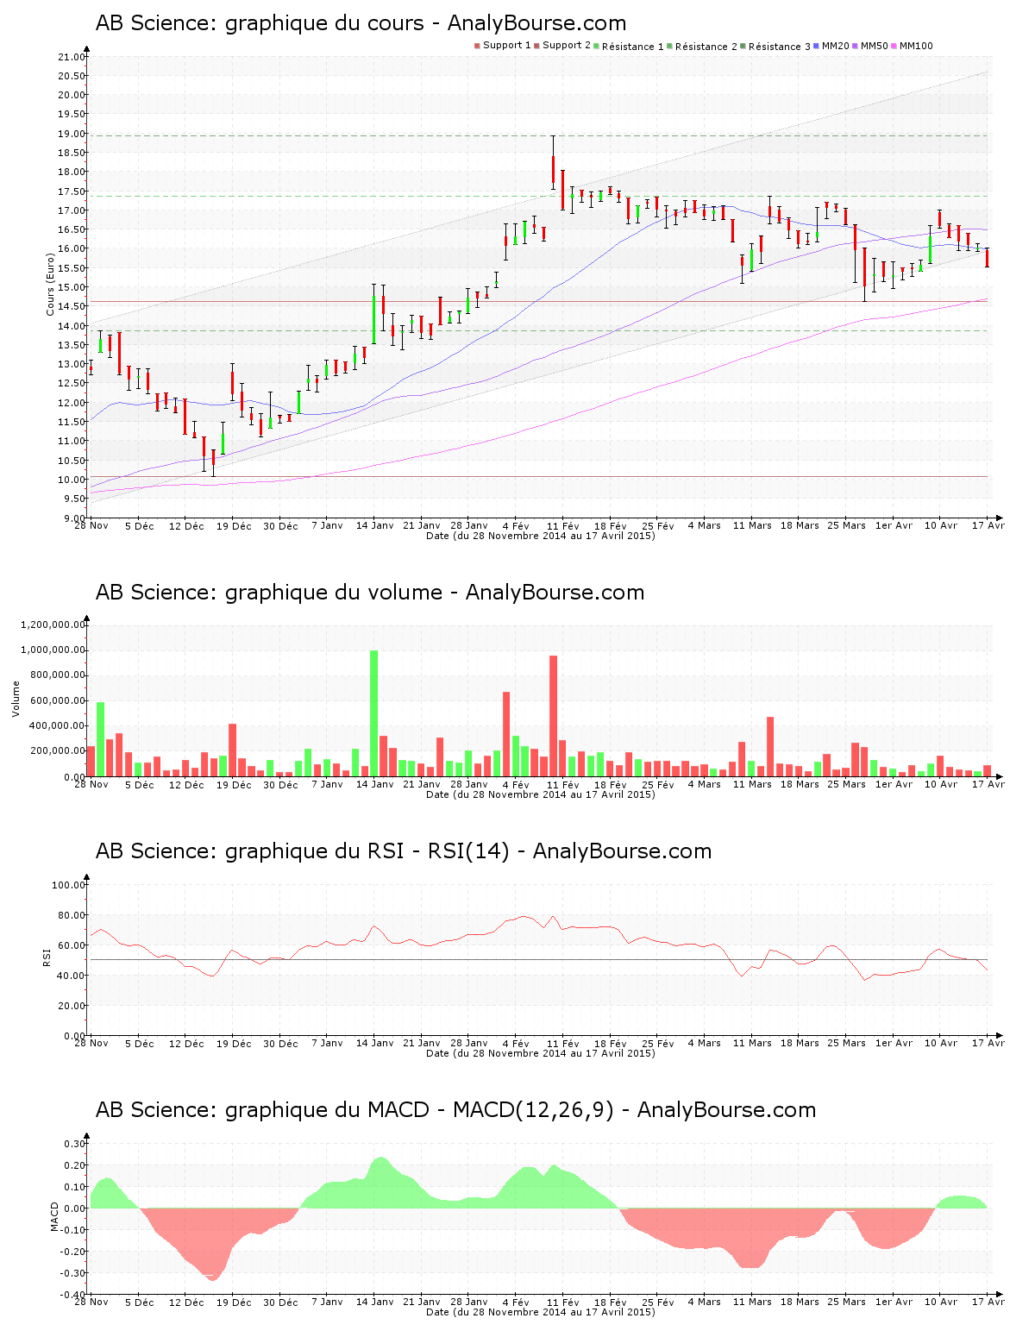The image size is (1035, 1337).
Task: Click the 1,200,000.00 value on volume axis
Action: 54,625
